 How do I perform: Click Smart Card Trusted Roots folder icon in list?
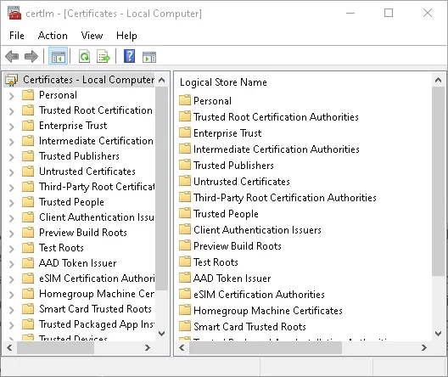(x=185, y=326)
